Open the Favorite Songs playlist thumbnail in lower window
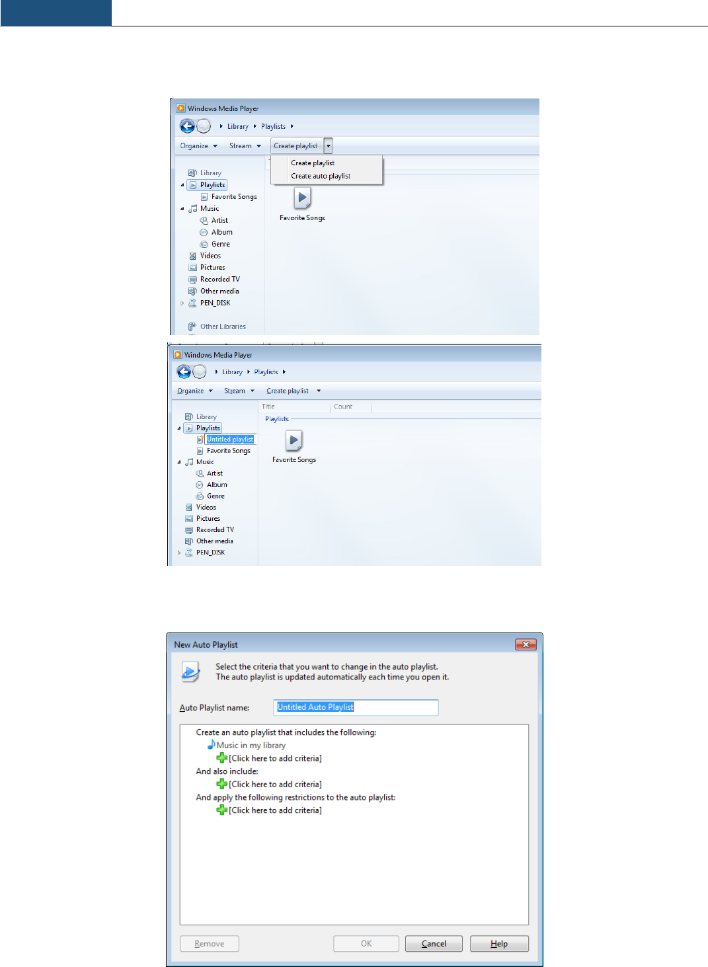 pos(294,440)
